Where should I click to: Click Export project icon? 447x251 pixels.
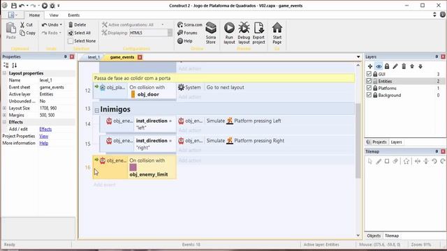259,28
